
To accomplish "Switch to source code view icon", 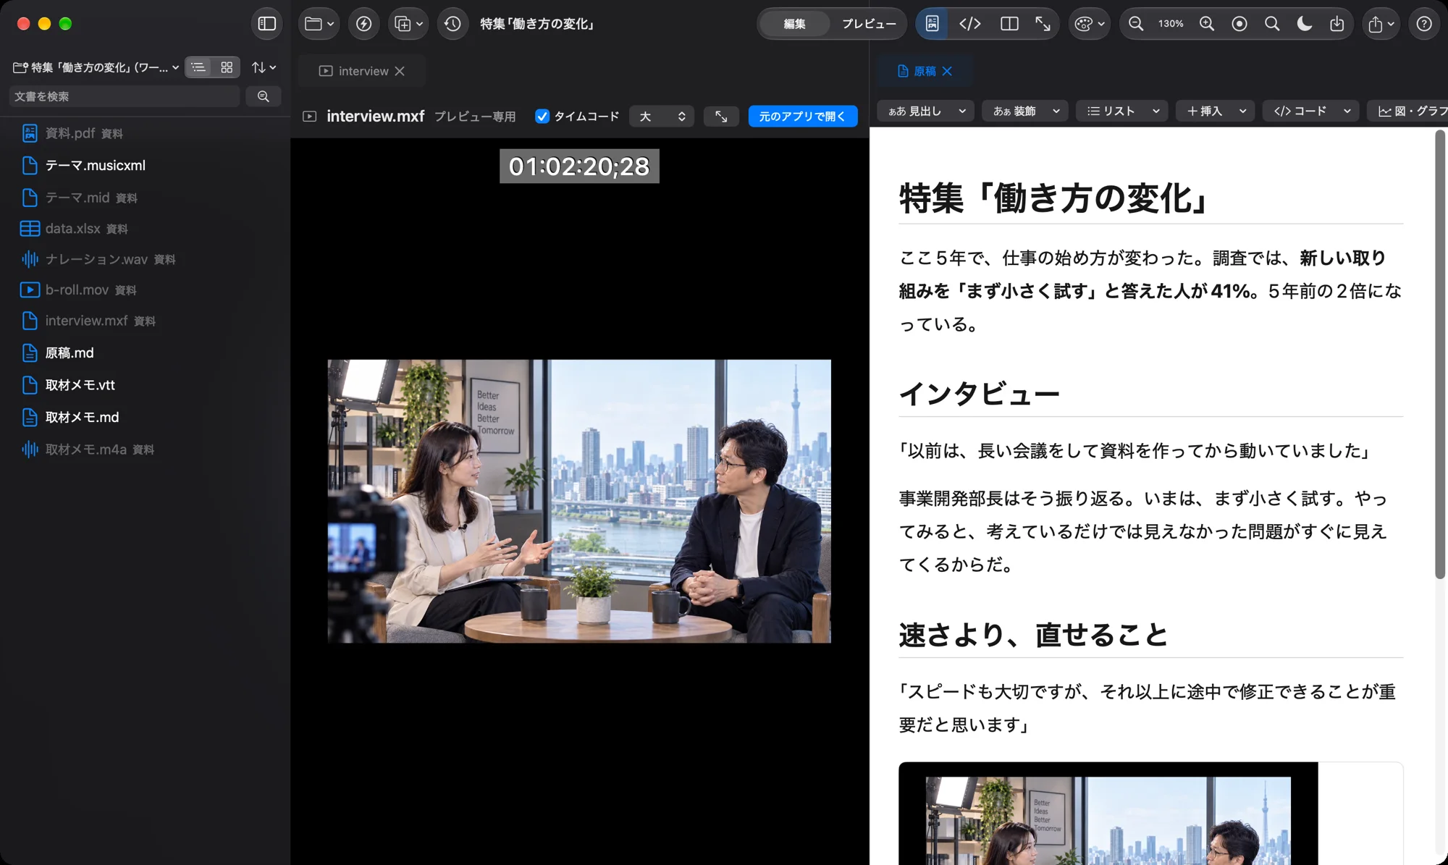I will point(970,24).
